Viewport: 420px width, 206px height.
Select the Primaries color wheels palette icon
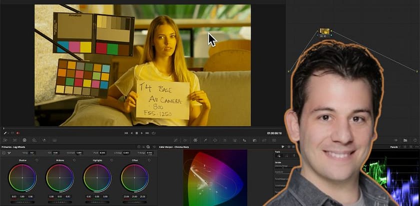point(24,140)
